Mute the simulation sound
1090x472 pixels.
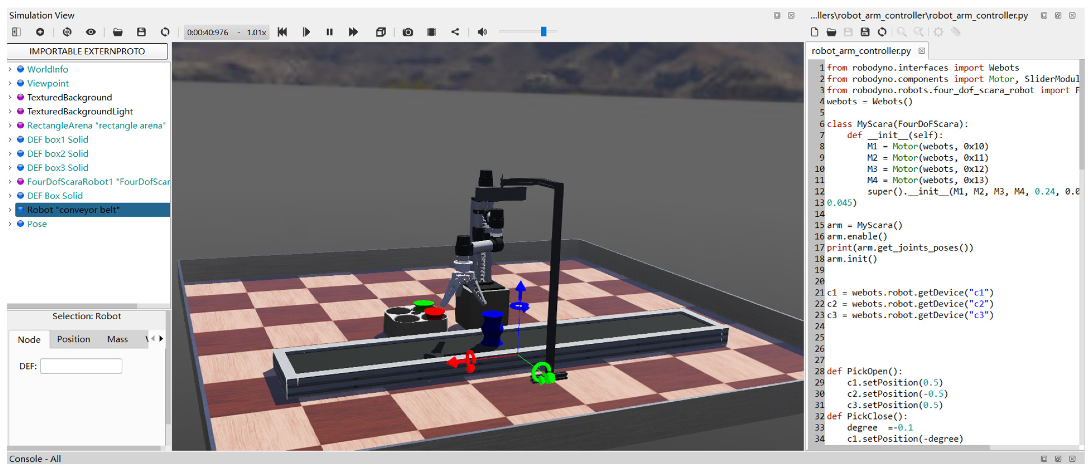482,32
